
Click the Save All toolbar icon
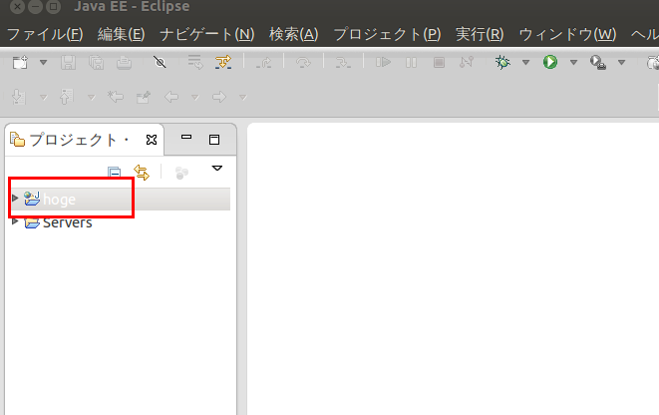coord(97,62)
